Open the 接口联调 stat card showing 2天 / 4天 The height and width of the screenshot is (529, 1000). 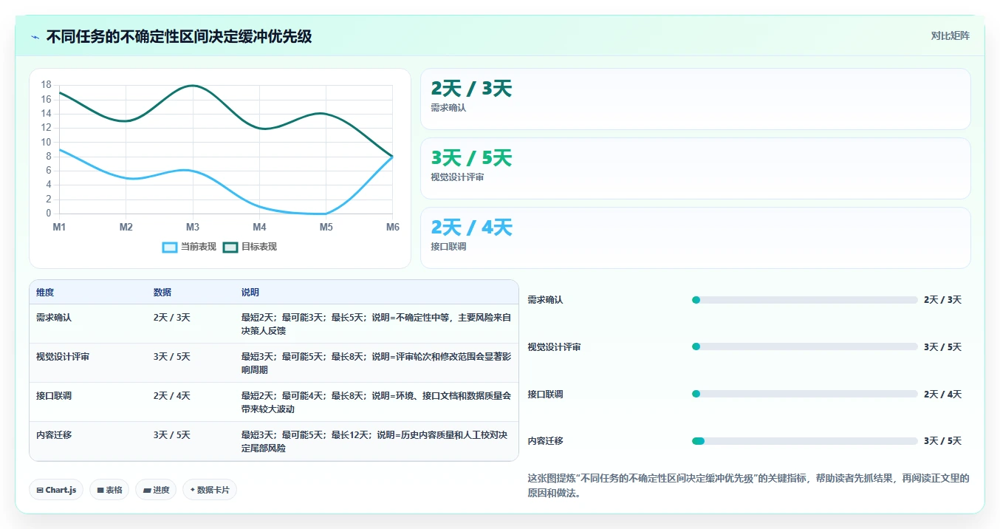pos(696,238)
